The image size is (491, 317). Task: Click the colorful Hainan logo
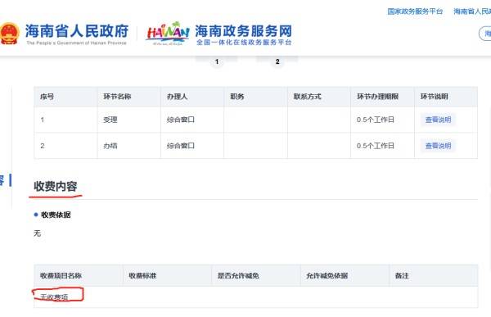coord(168,34)
